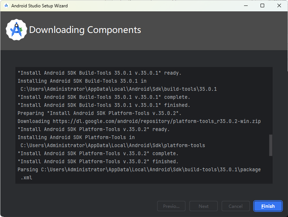
Task: Click the "Downloading Components" heading
Action: pos(85,30)
